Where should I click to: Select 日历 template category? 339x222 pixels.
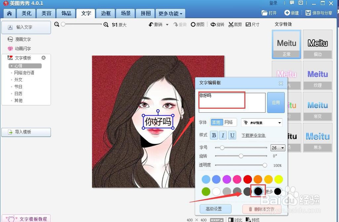(x=18, y=93)
